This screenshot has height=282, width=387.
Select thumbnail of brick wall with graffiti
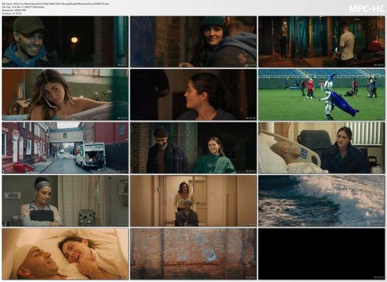(x=193, y=254)
